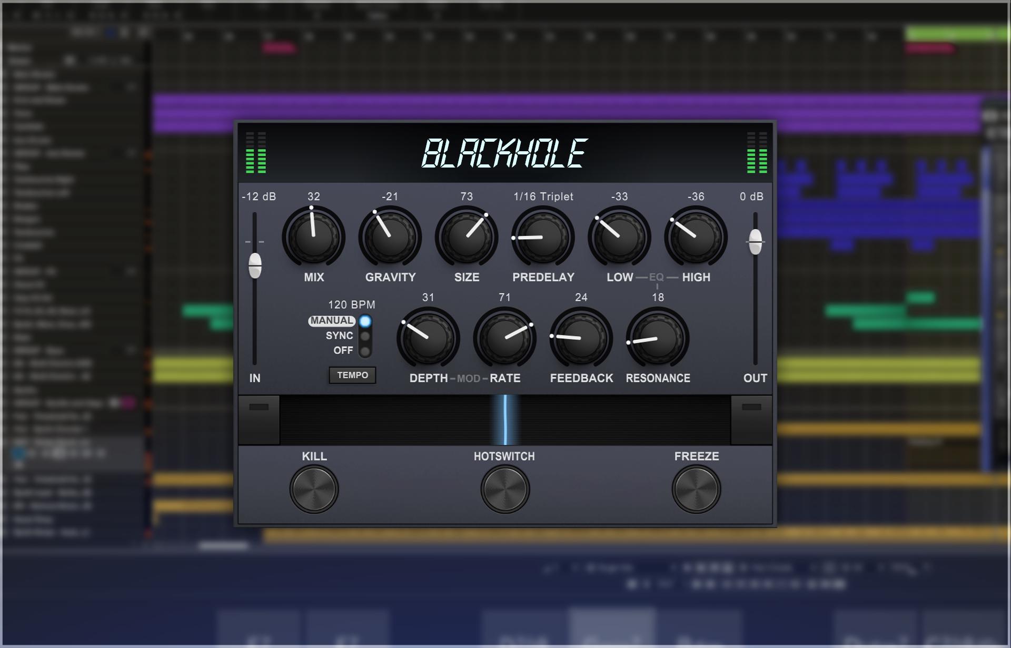Click the -12 dB input value
This screenshot has width=1011, height=648.
259,197
